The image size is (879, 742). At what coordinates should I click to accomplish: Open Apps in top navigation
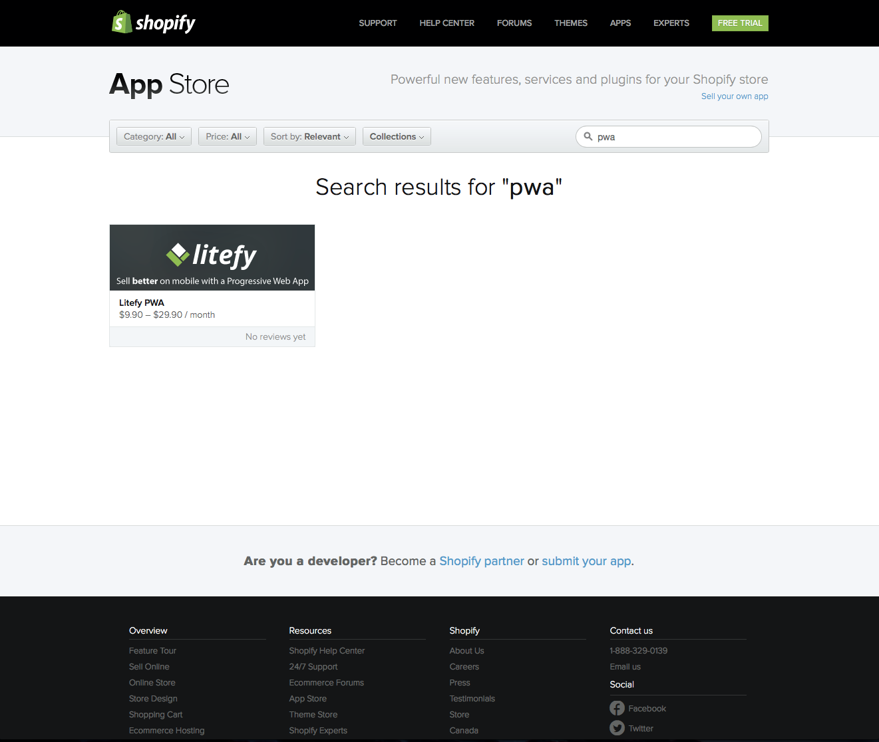(x=620, y=23)
